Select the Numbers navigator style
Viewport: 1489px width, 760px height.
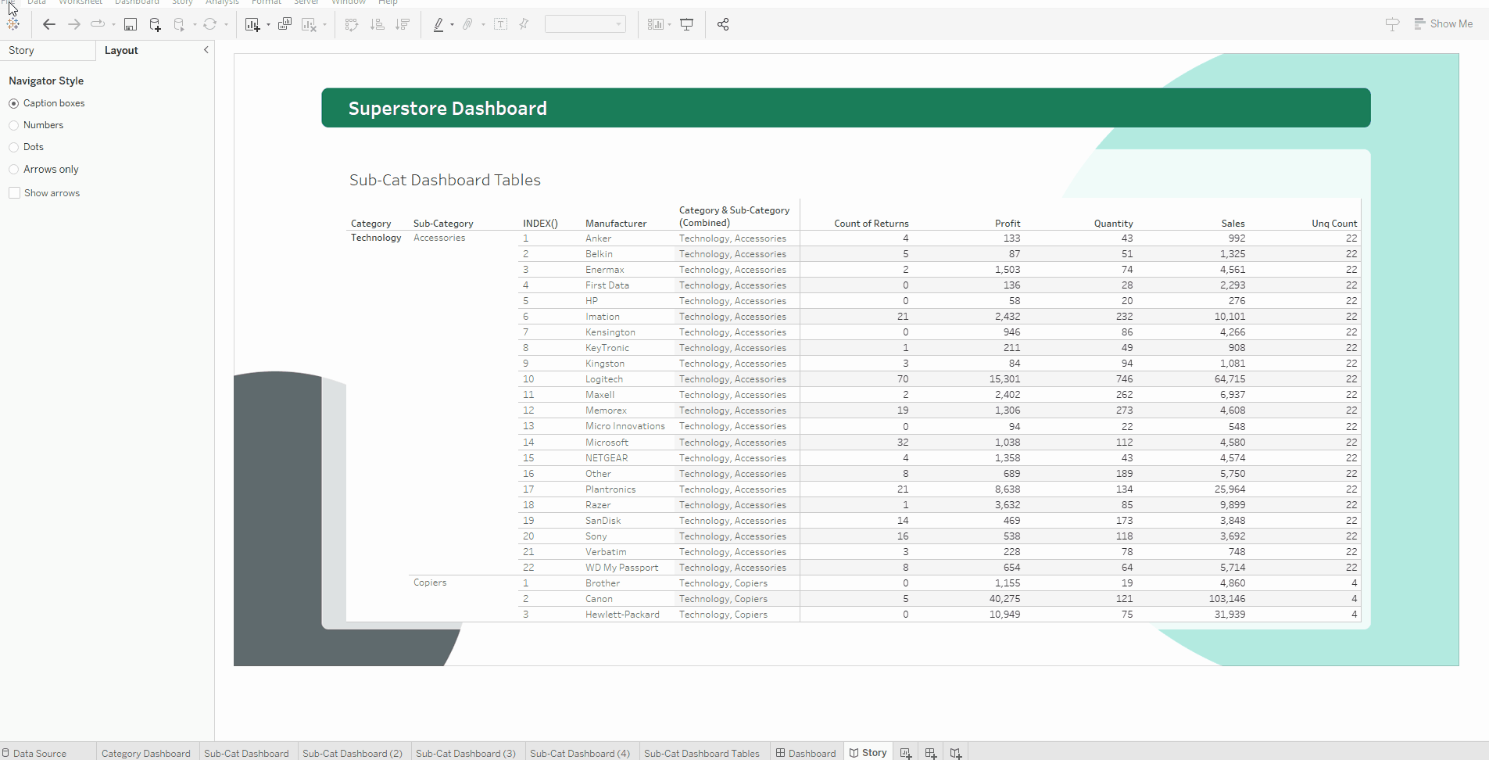click(14, 125)
